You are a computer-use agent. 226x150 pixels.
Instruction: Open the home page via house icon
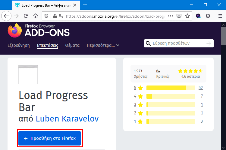click(x=36, y=16)
